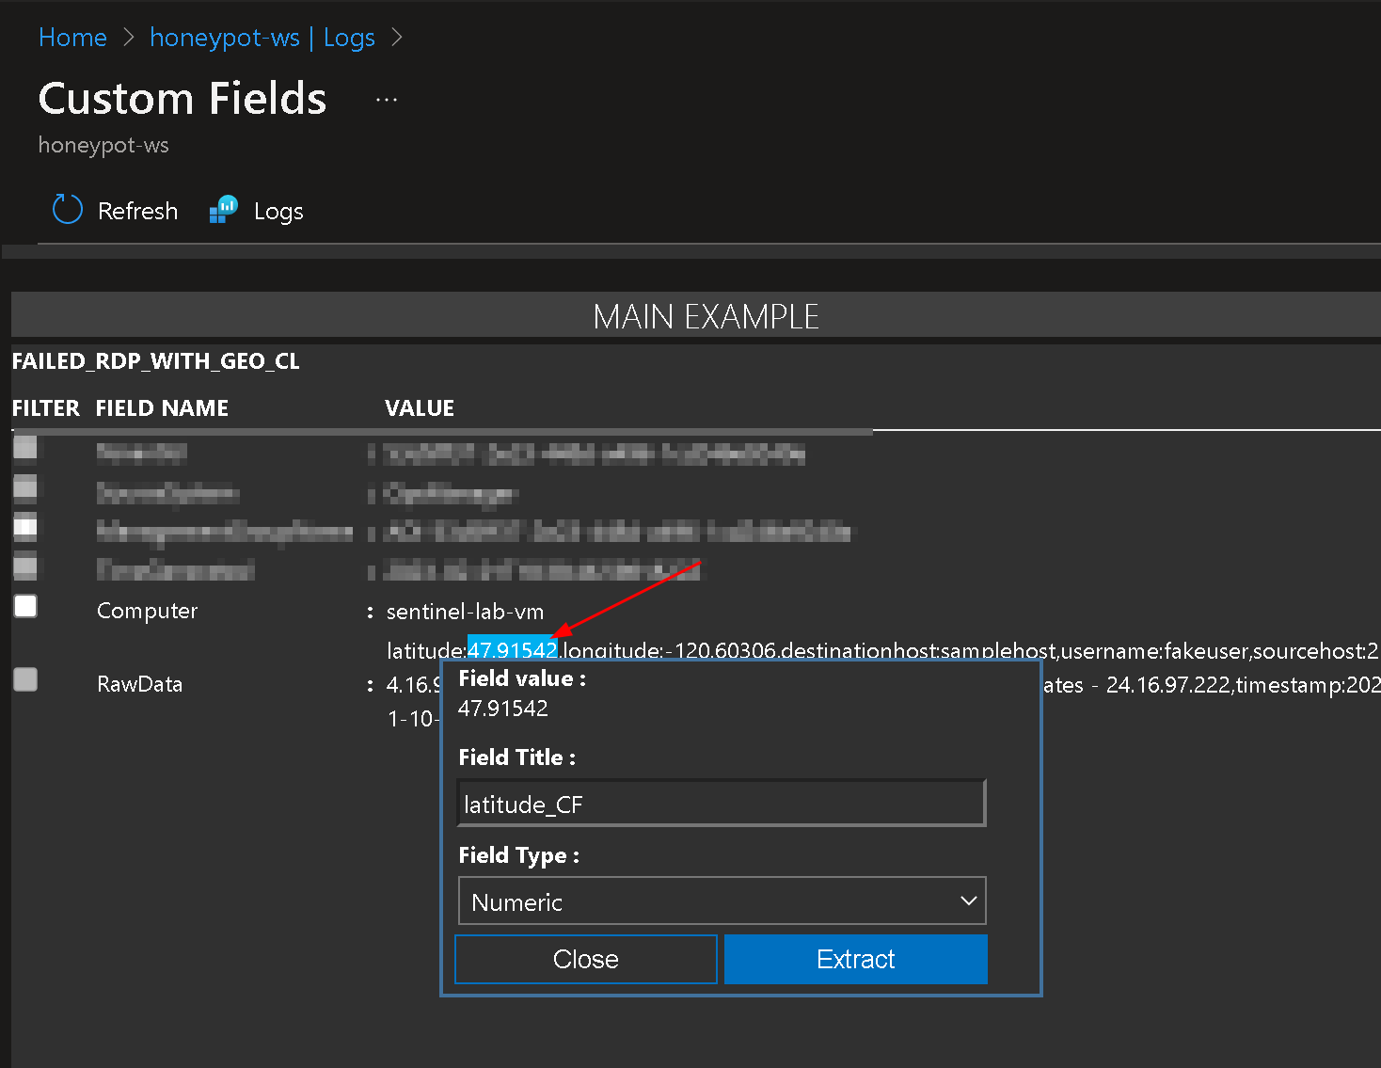Click the FAILED_RDP_WITH_GEO_CL table header
Image resolution: width=1381 pixels, height=1068 pixels.
(x=155, y=360)
